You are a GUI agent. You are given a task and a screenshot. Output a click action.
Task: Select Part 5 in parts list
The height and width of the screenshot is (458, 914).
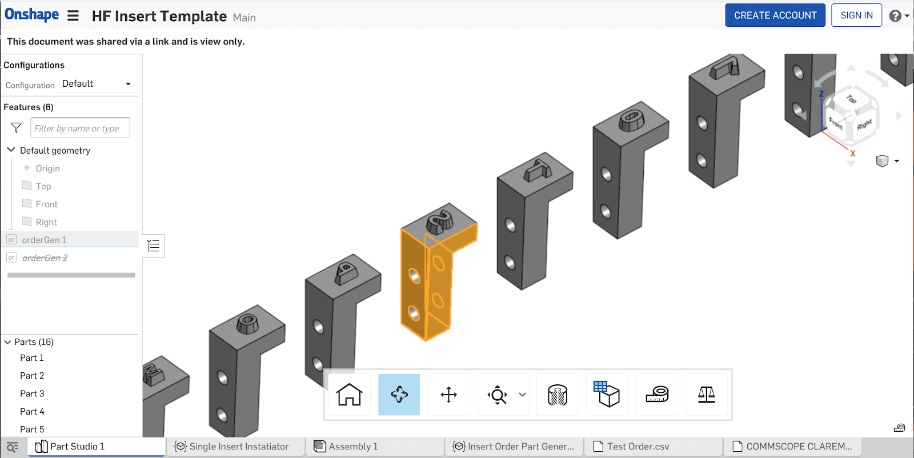[x=32, y=429]
